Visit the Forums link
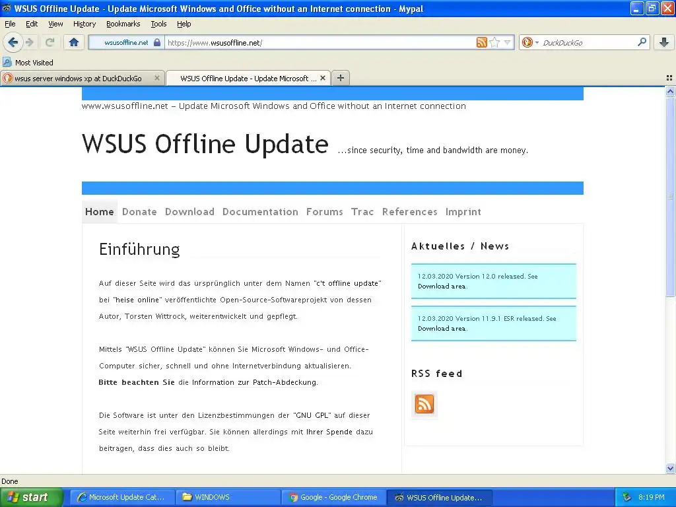Screen dimensions: 676x507 click(x=325, y=212)
